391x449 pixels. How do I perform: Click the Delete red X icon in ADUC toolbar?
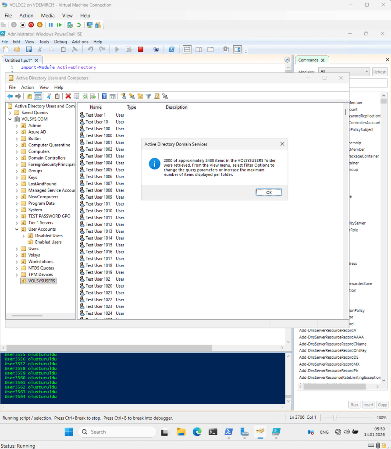[68, 96]
